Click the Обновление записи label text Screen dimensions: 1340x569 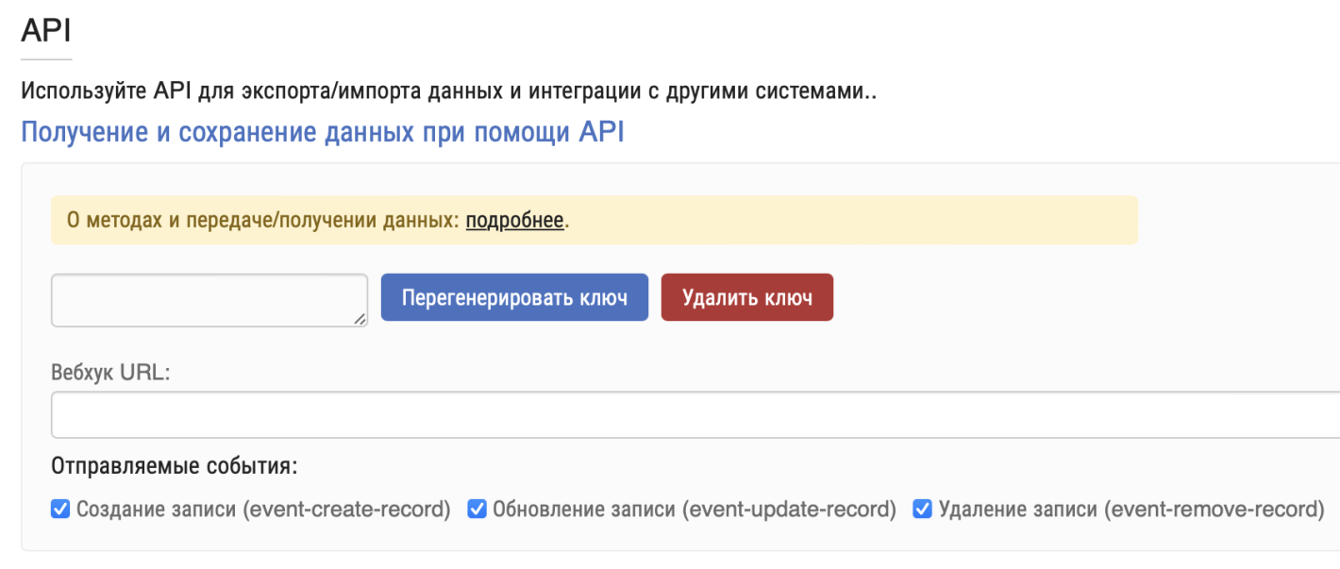[x=694, y=510]
